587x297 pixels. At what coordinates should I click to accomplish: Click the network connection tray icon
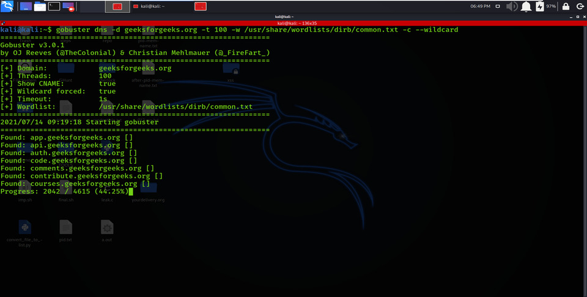coord(498,6)
